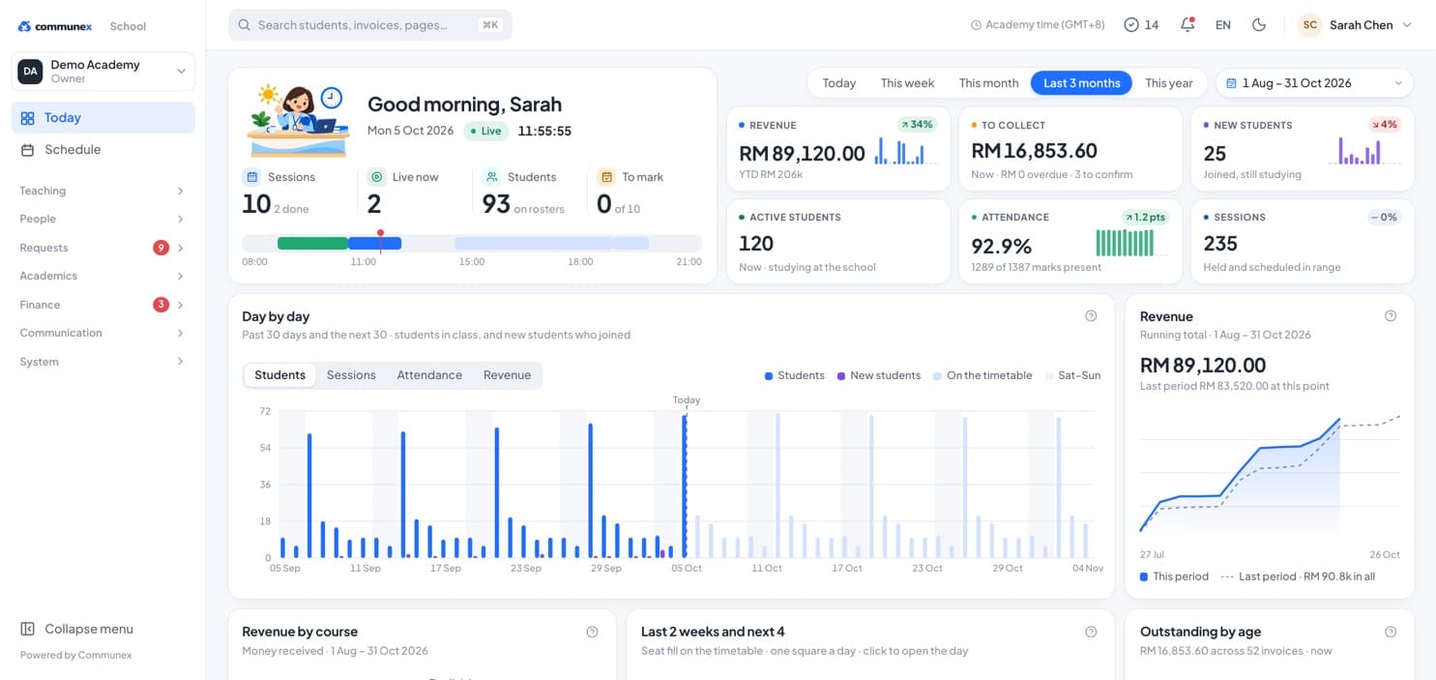Click the red 3 badge on Finance
The image size is (1436, 680).
161,305
